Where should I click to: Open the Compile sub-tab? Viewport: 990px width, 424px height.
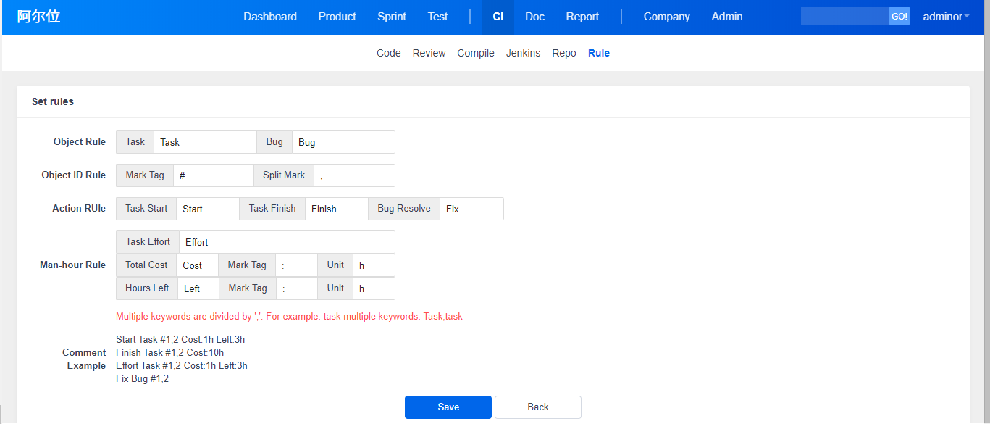coord(476,53)
